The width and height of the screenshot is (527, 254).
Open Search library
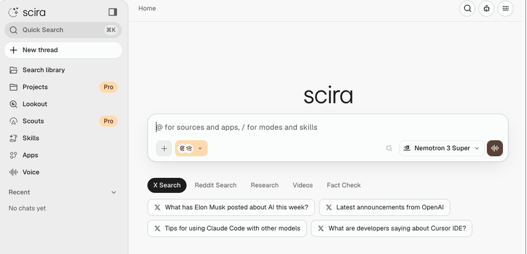pyautogui.click(x=63, y=70)
